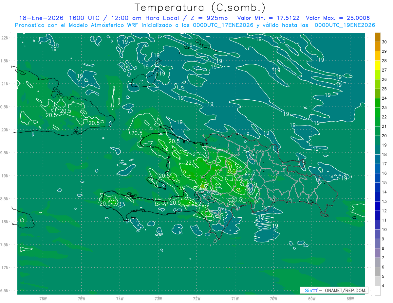Click the "Valor Max. = 25.0006" value
Viewport: 393px width, 303px height.
[338, 18]
